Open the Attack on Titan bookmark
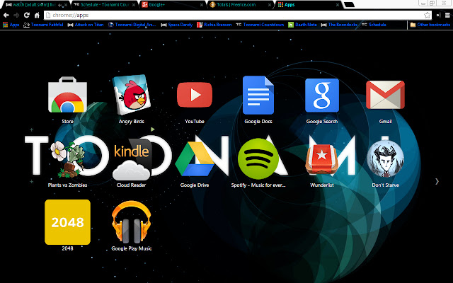The height and width of the screenshot is (283, 453). 86,25
